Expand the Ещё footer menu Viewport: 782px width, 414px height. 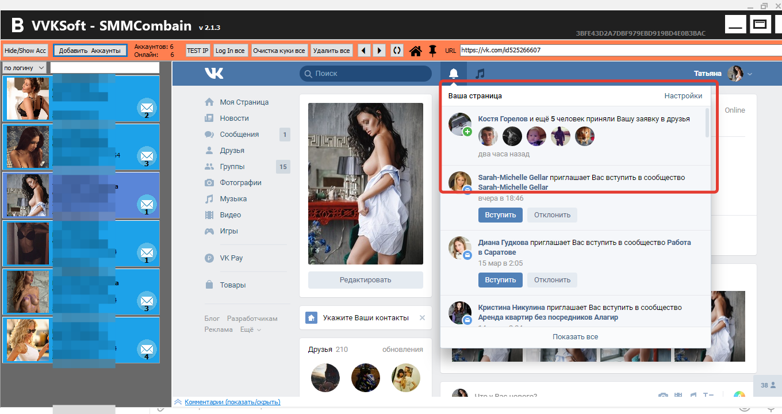[250, 329]
